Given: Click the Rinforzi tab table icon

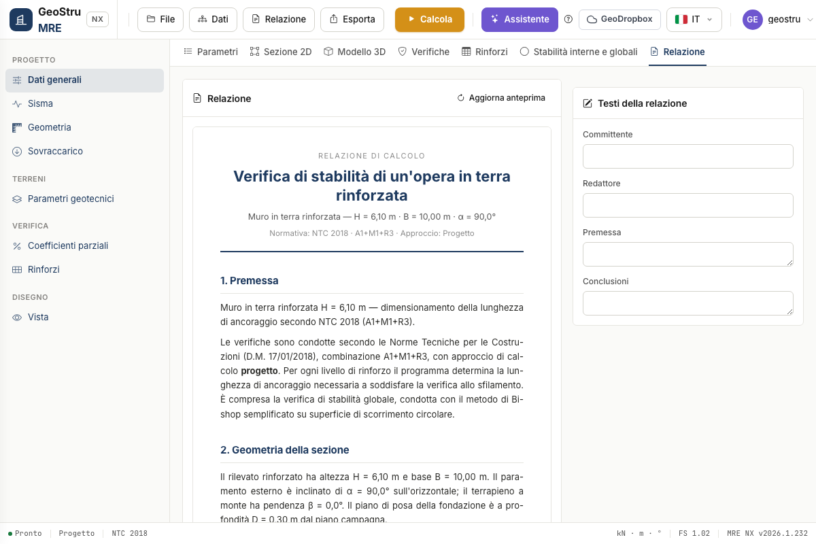Looking at the screenshot, I should pos(466,52).
